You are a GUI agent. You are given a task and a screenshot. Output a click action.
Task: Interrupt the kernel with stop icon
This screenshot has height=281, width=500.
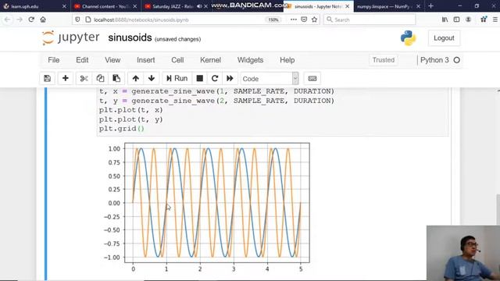[200, 78]
